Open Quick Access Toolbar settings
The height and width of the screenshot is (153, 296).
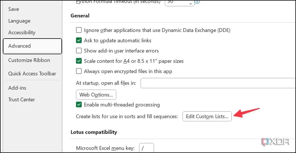[x=32, y=74]
